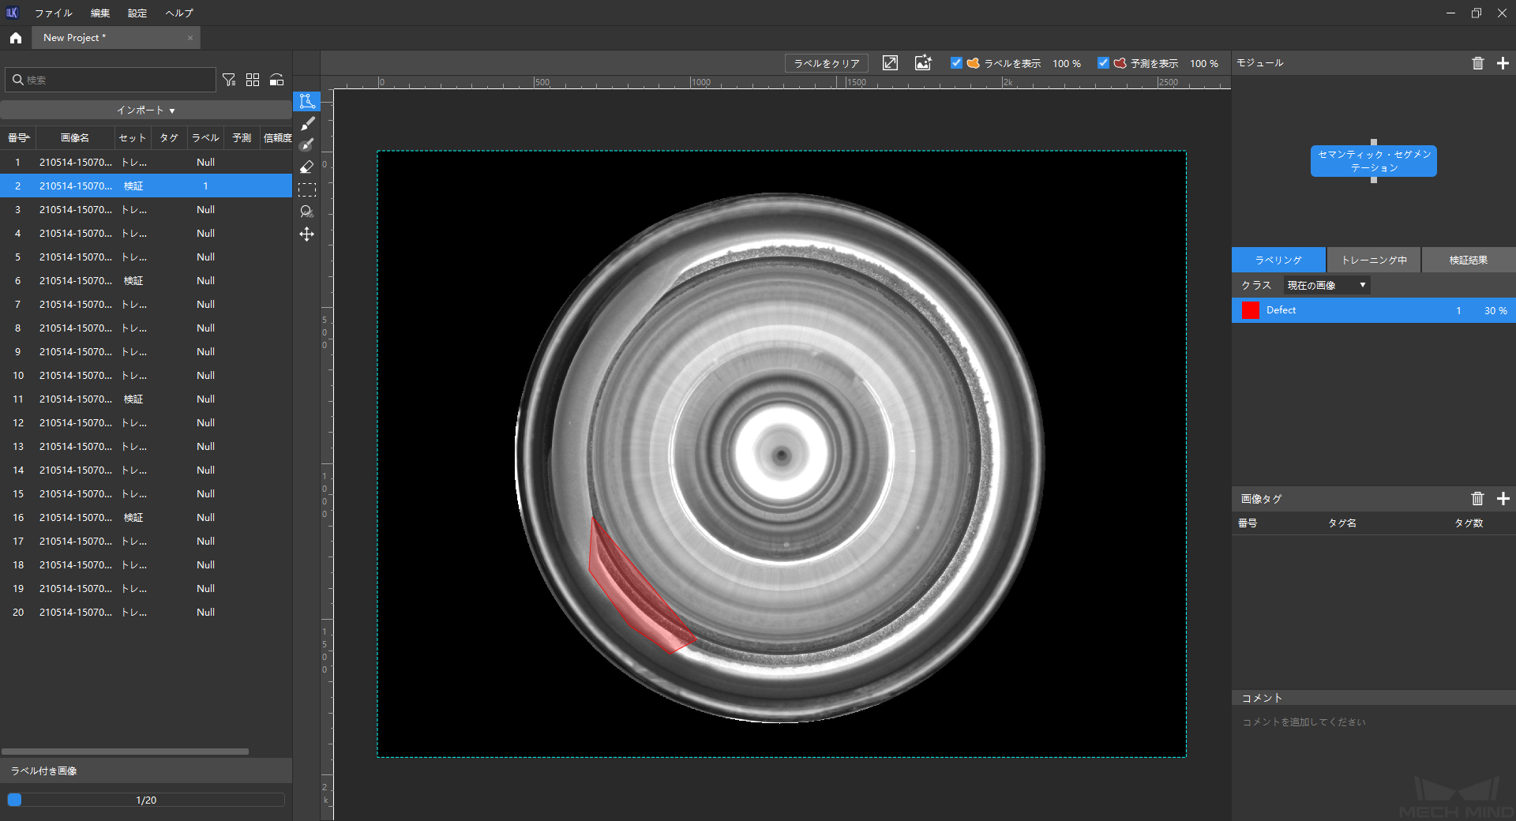The width and height of the screenshot is (1516, 821).
Task: Click the red Defect class color swatch
Action: tap(1251, 310)
